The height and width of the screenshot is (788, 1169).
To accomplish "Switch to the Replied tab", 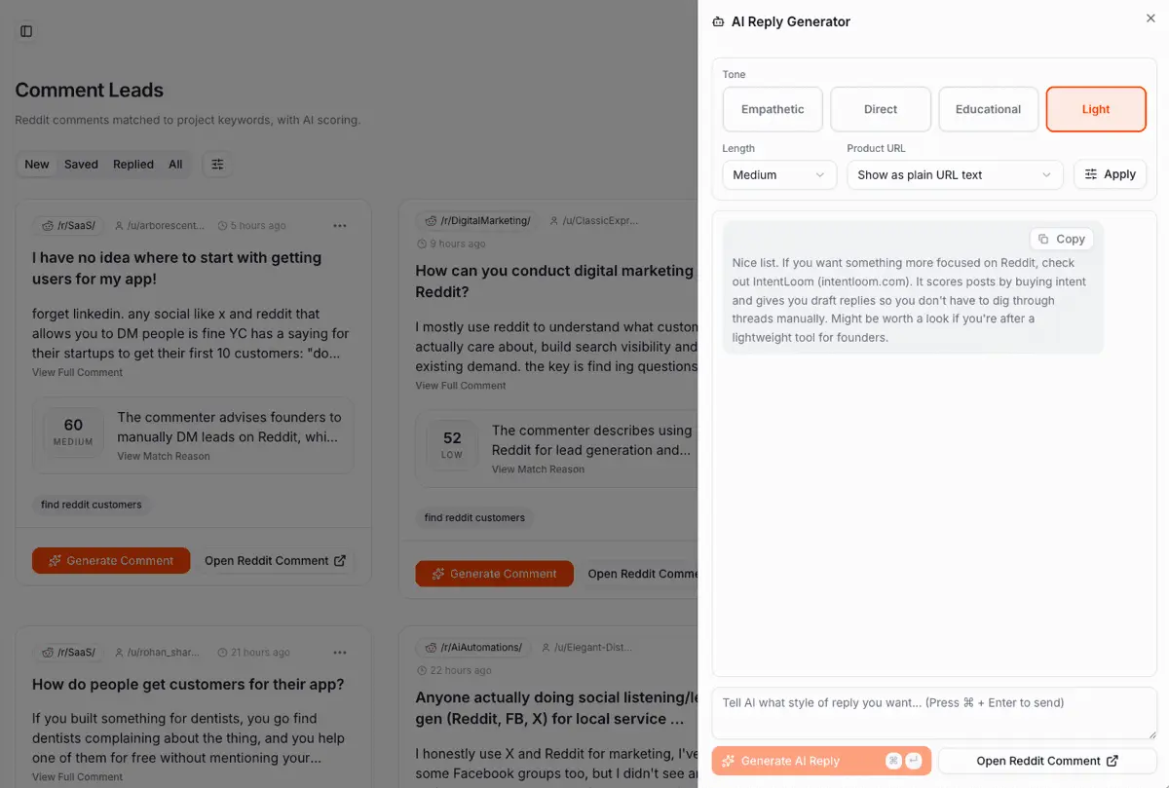I will point(133,165).
